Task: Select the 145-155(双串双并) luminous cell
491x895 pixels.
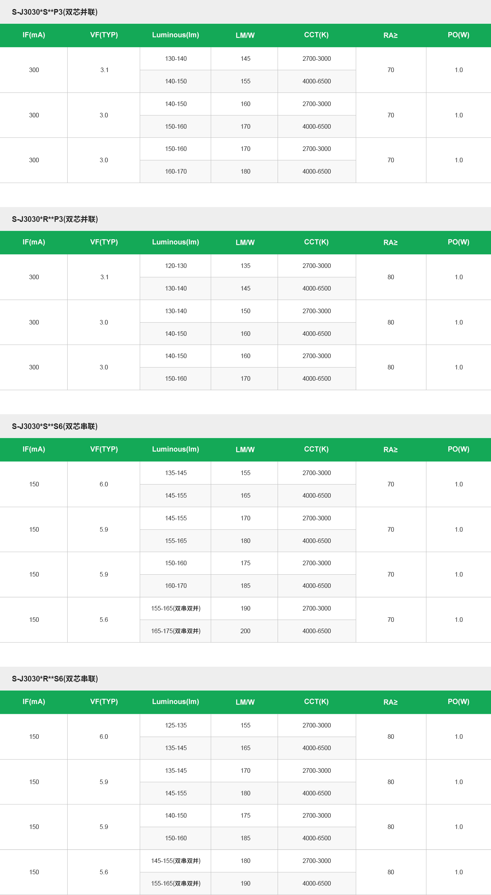Action: 176,861
